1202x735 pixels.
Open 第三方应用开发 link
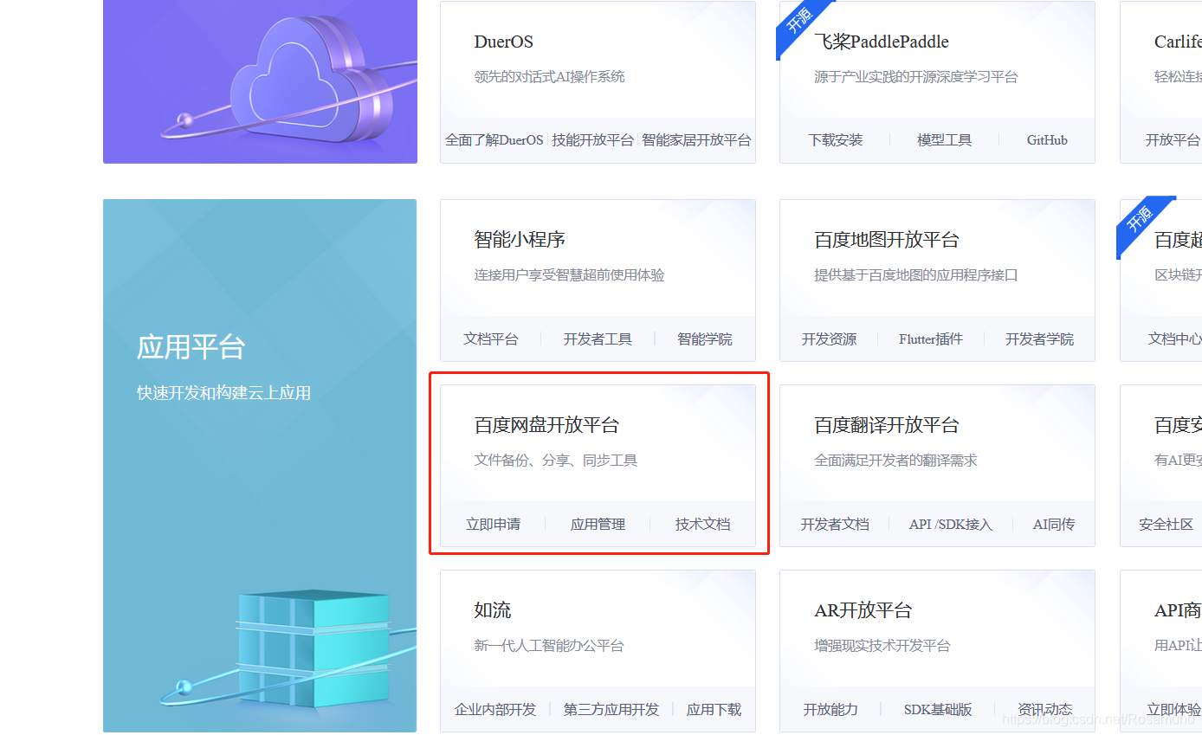coord(611,710)
